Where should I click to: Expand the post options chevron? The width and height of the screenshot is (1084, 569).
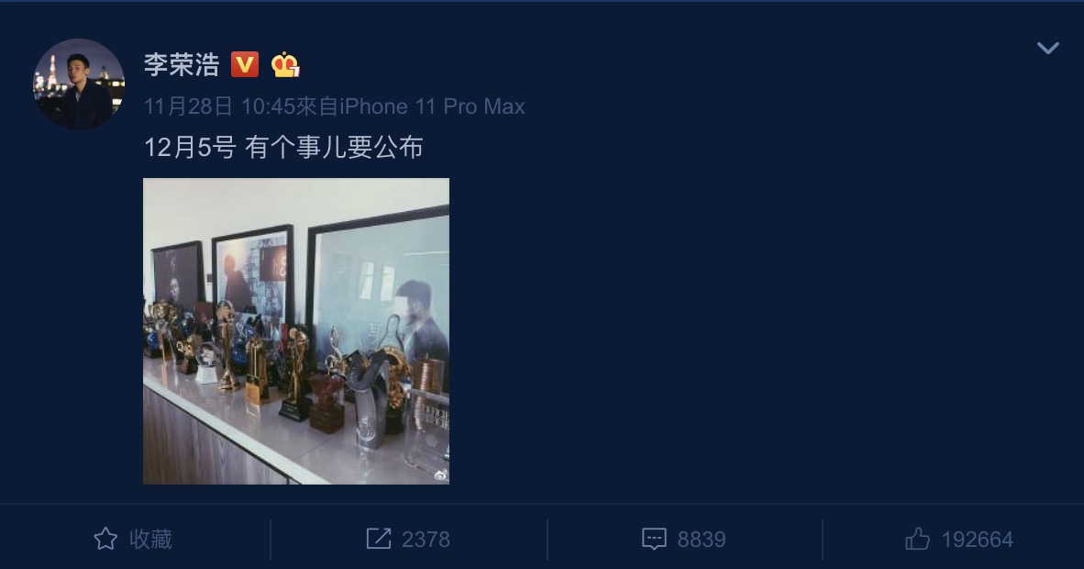pos(1048,48)
